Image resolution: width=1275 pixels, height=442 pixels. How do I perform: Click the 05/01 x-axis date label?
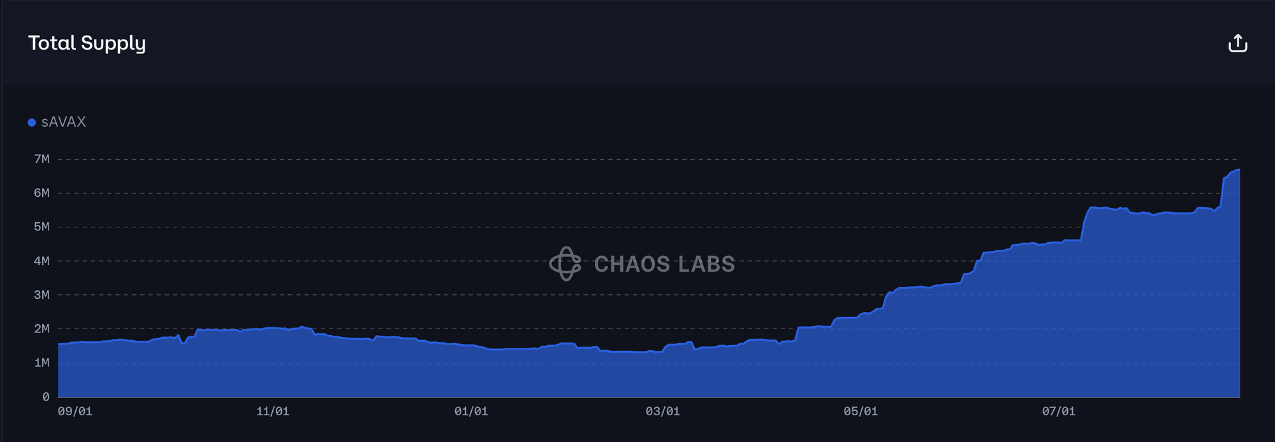(861, 411)
